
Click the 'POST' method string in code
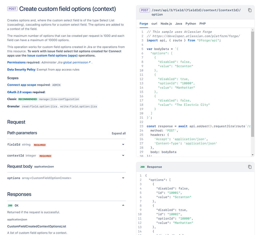[171, 131]
